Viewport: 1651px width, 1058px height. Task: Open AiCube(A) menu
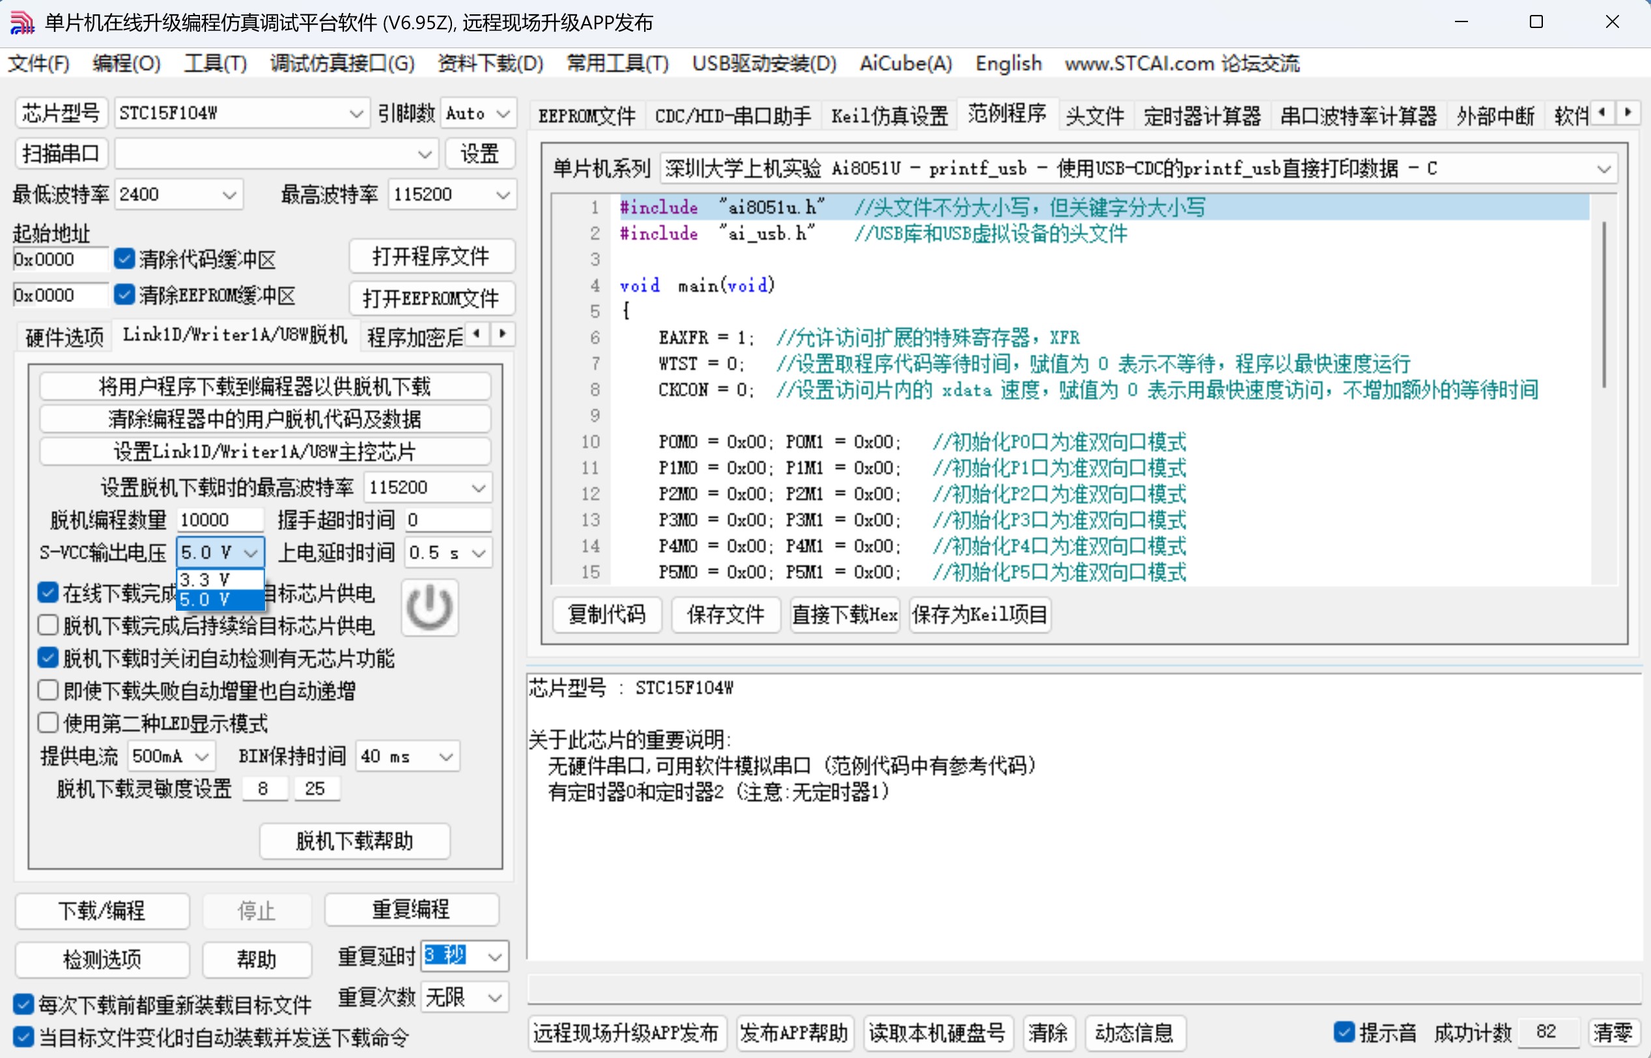click(x=905, y=64)
